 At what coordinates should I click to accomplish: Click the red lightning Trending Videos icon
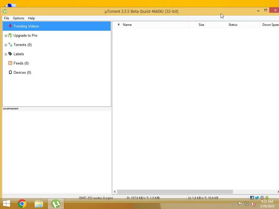point(10,26)
